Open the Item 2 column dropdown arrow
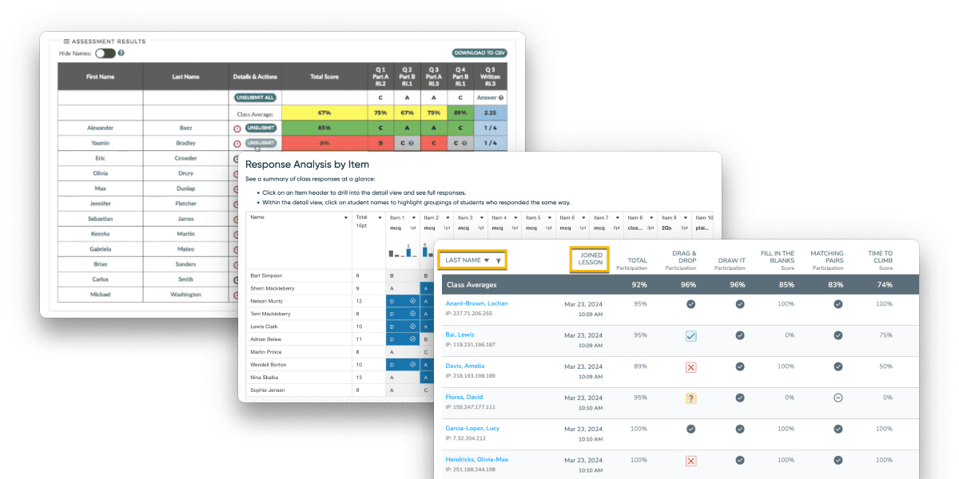 click(448, 217)
